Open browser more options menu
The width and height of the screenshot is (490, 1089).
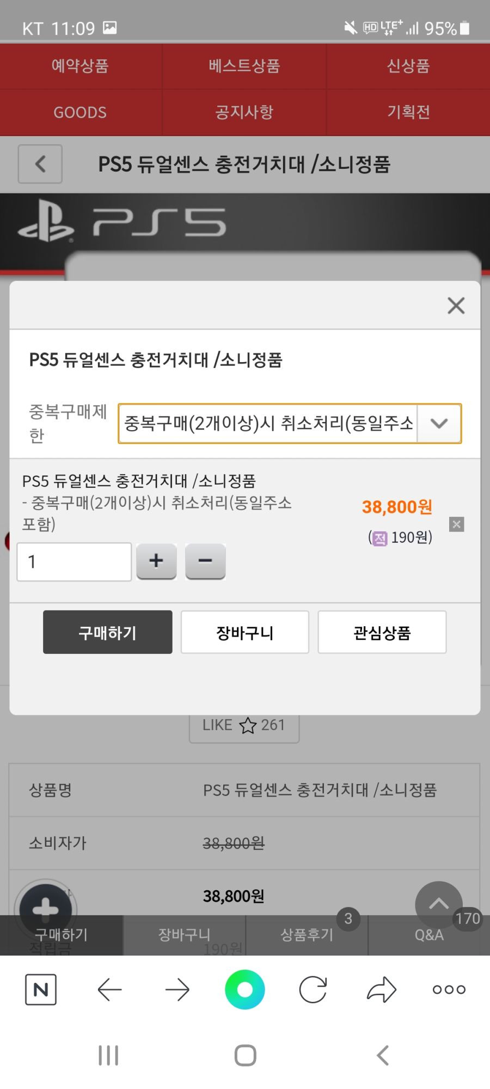[x=449, y=989]
